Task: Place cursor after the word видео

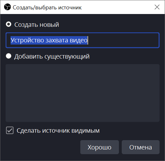Action: pyautogui.click(x=88, y=40)
